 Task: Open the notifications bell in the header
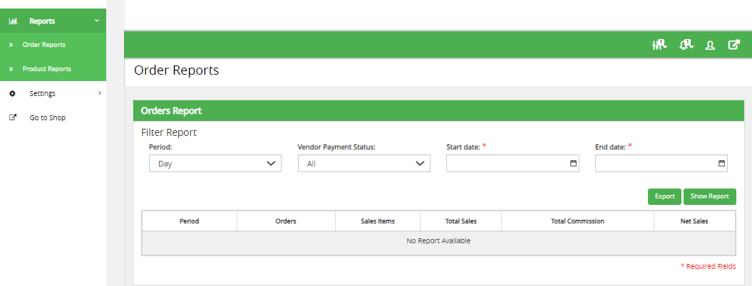pyautogui.click(x=686, y=45)
